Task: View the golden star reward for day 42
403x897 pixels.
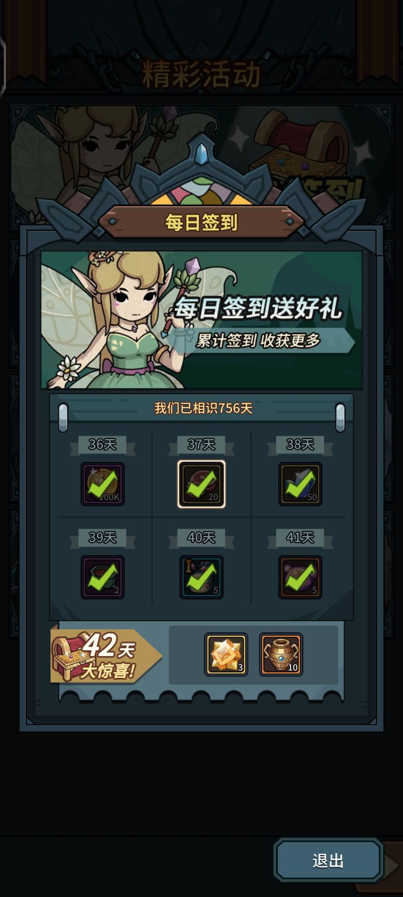Action: click(226, 654)
